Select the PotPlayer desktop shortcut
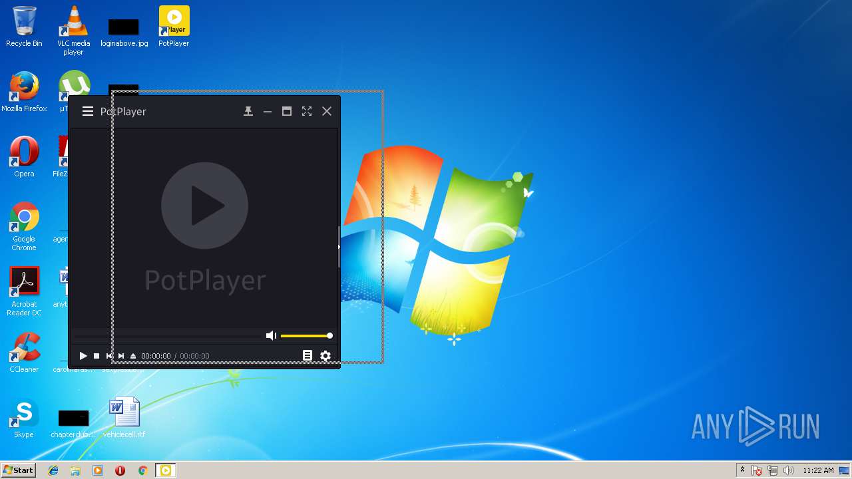852x479 pixels. [x=174, y=27]
